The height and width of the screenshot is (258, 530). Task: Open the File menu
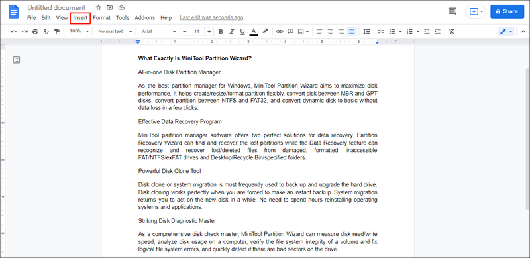point(31,18)
